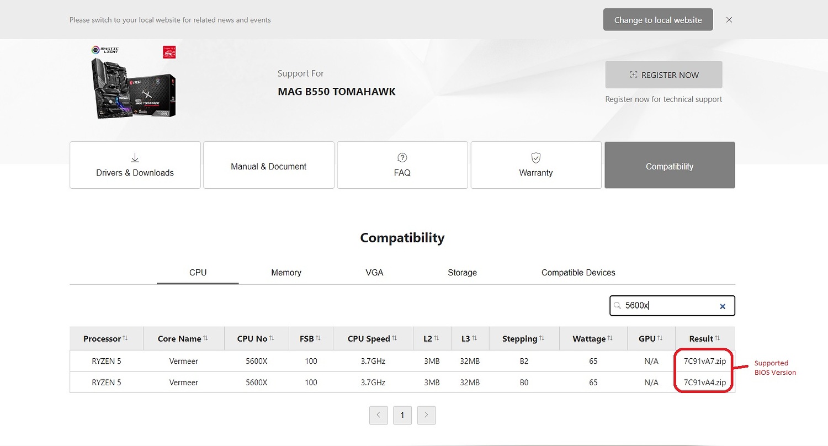
Task: Click the FAQ question mark icon
Action: point(402,158)
